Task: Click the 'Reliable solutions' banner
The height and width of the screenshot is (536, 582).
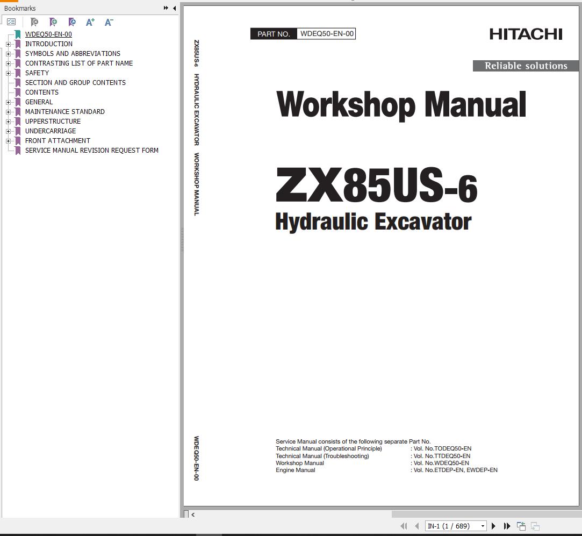Action: (526, 66)
